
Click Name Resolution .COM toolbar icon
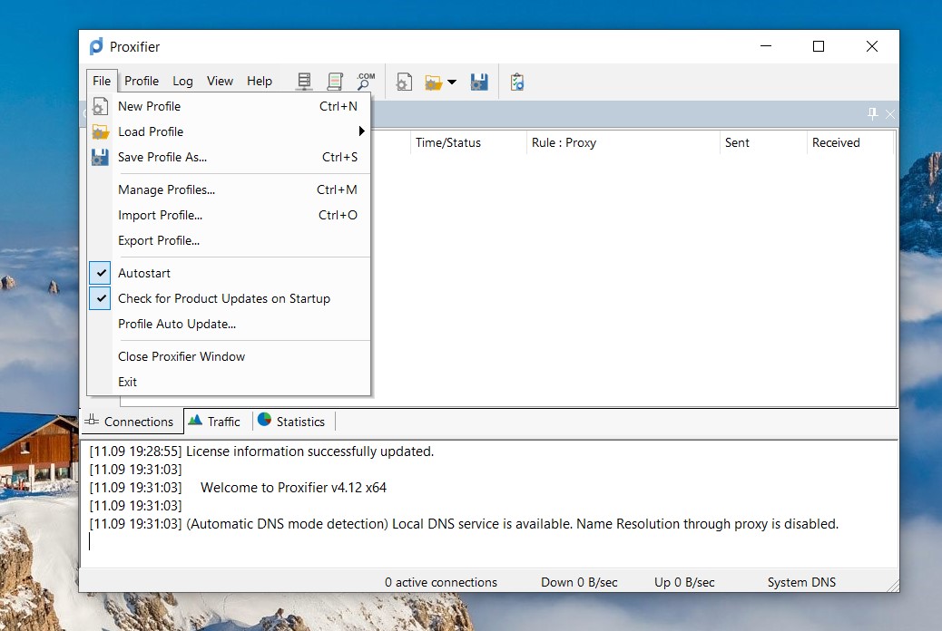[365, 82]
